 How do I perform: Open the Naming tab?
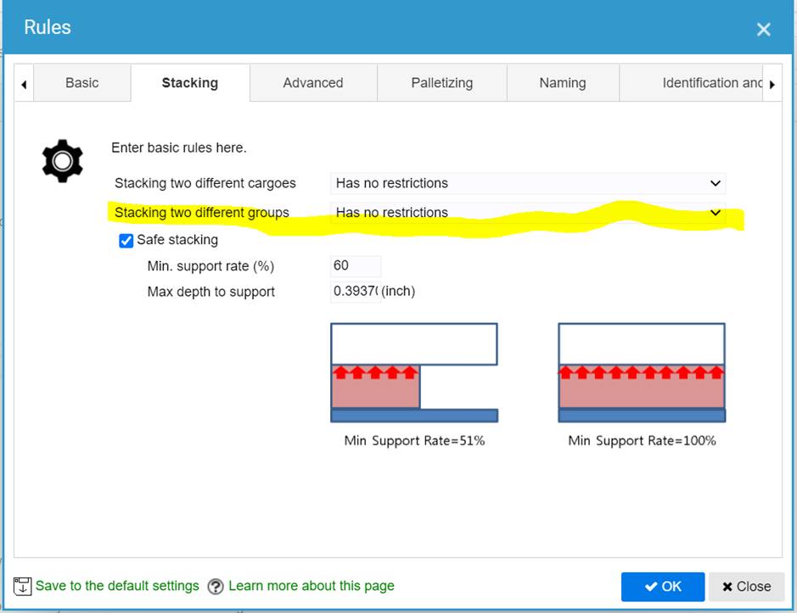click(x=563, y=83)
